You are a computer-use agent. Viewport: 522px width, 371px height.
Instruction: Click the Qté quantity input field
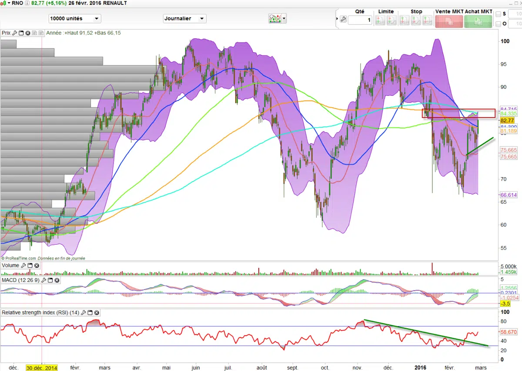[x=360, y=20]
